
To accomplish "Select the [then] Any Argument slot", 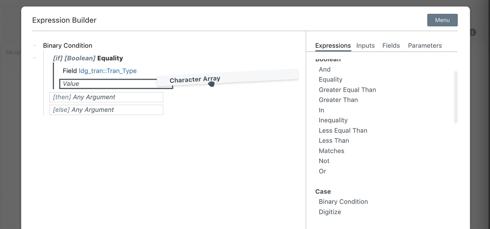I will point(106,97).
